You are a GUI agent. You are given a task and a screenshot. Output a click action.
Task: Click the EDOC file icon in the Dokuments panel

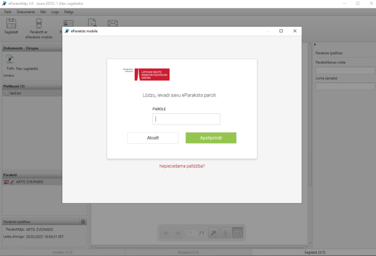[x=10, y=59]
